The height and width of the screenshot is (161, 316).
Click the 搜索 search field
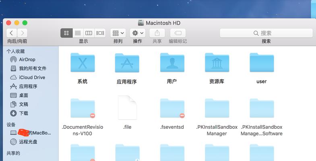(266, 33)
